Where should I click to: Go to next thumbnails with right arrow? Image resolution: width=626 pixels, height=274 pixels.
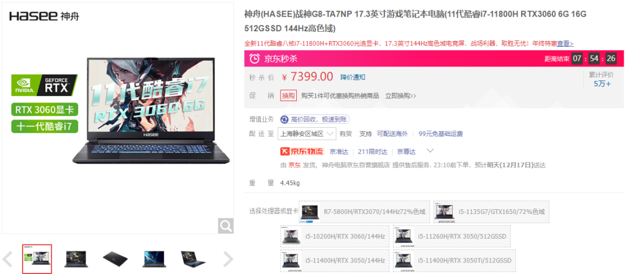[228, 260]
